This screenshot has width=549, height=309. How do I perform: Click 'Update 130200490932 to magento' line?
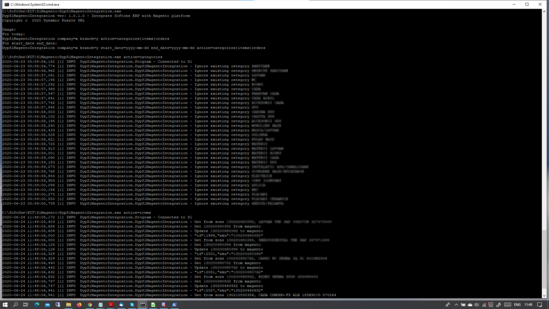tap(133, 286)
